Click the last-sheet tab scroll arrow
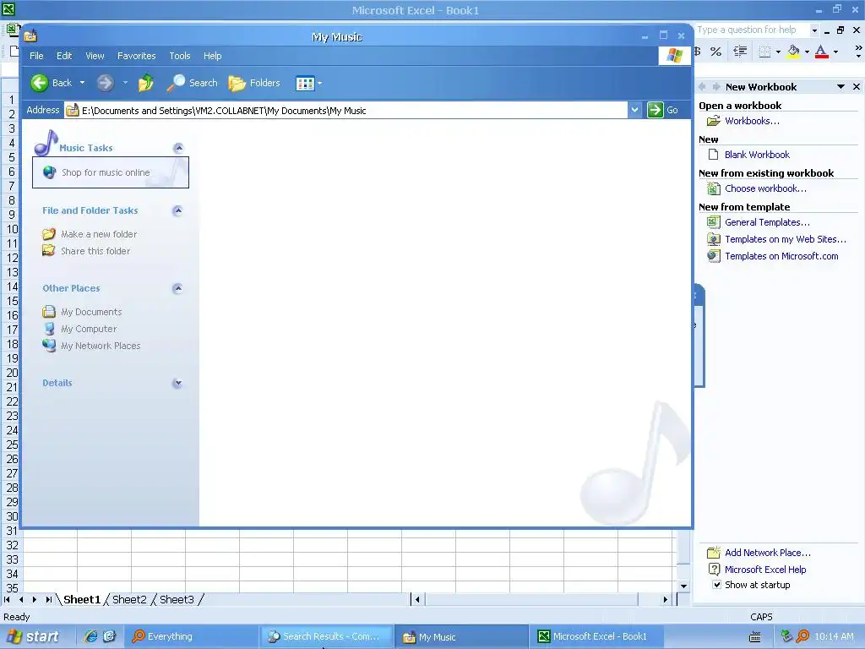Image resolution: width=865 pixels, height=649 pixels. coord(48,599)
